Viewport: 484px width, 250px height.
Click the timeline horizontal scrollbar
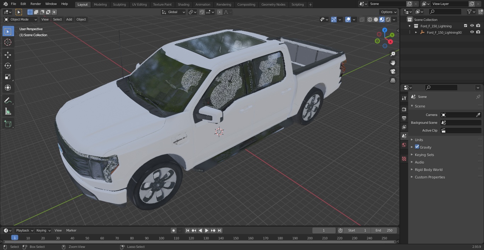click(x=199, y=242)
